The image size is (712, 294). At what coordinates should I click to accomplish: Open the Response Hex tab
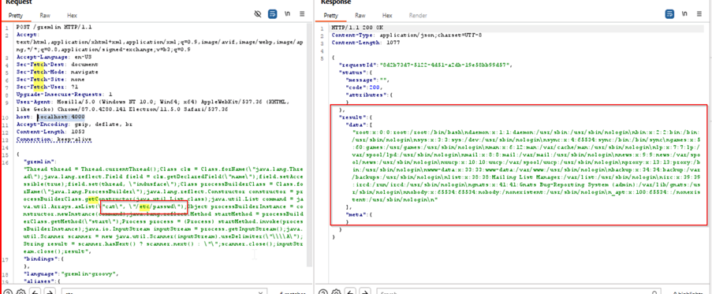[387, 16]
